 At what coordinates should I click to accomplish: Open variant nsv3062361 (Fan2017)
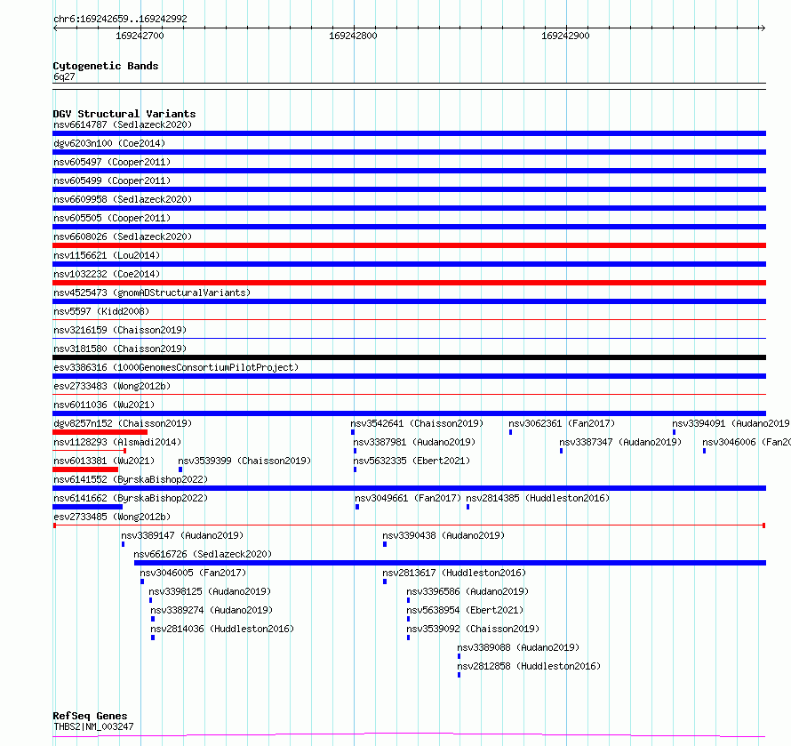click(x=562, y=423)
